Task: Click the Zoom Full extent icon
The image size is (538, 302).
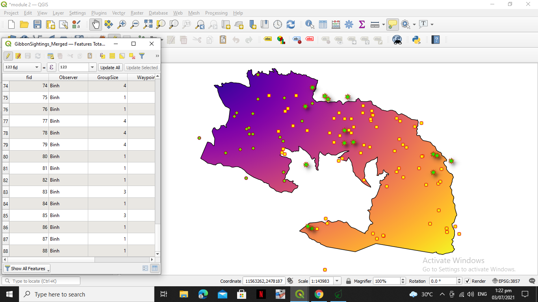Action: click(148, 24)
